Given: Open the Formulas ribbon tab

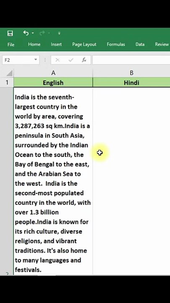Looking at the screenshot, I should 116,44.
